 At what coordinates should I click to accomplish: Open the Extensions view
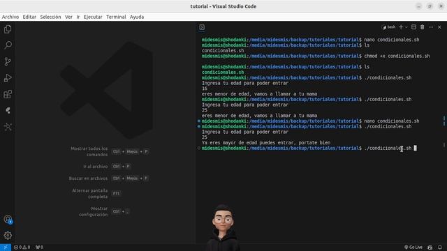[8, 94]
